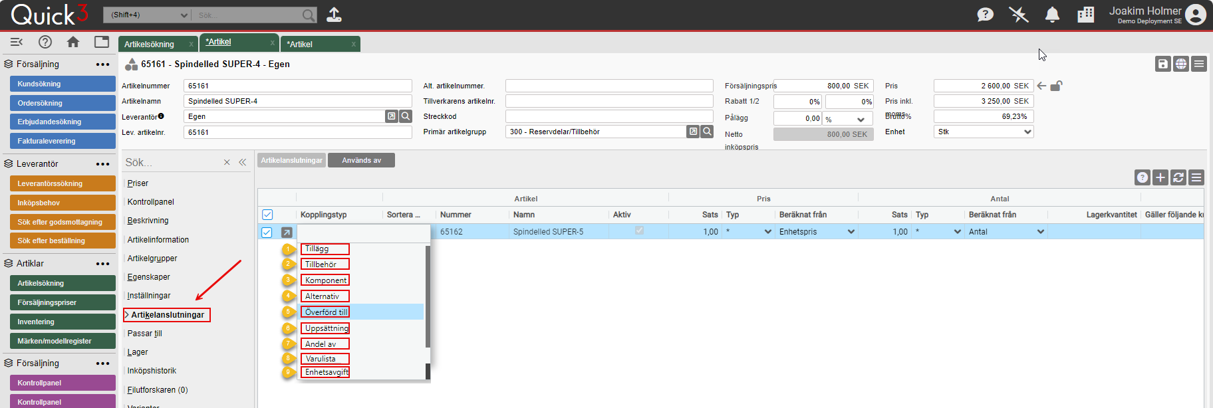
Task: Open article group link icon in Primär artikelgrupp
Action: pyautogui.click(x=693, y=132)
